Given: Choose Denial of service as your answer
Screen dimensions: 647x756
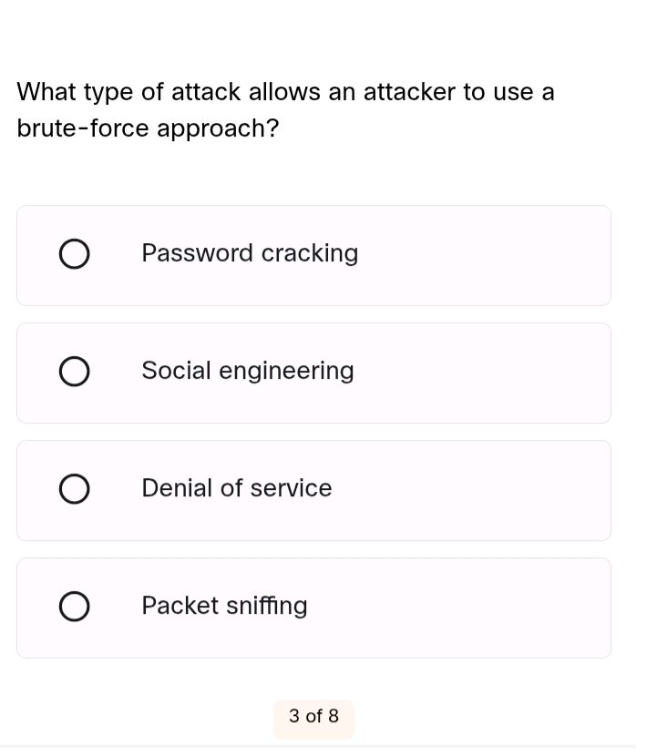Looking at the screenshot, I should tap(313, 490).
